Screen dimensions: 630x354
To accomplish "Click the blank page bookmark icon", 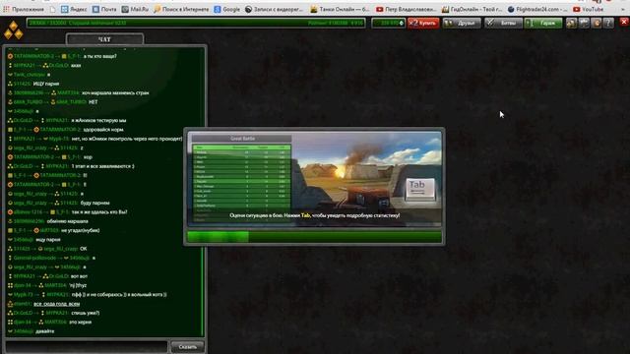I will coord(53,9).
